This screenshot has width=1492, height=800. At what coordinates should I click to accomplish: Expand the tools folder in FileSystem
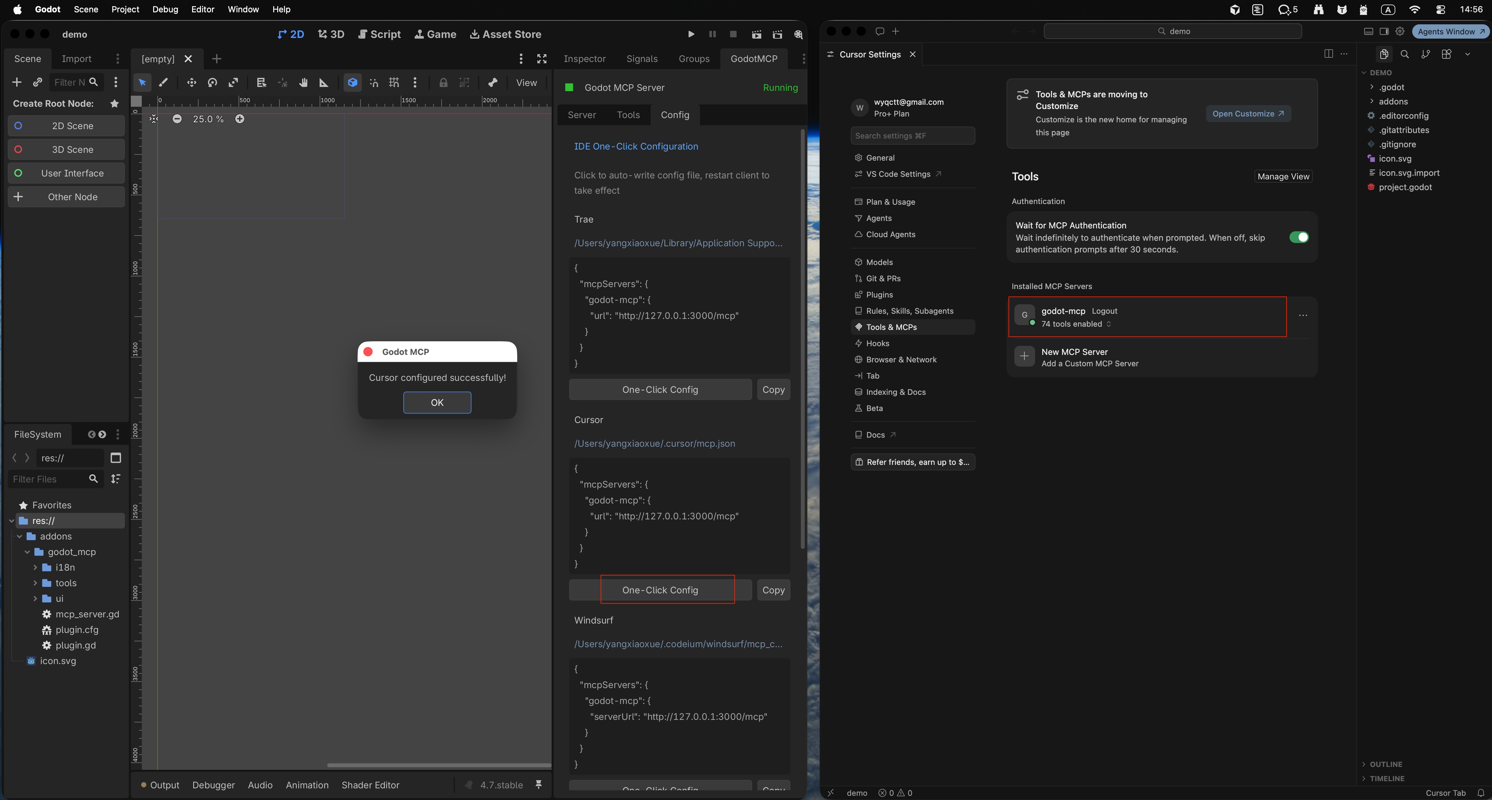[x=35, y=584]
